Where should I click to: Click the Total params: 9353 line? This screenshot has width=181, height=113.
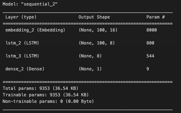[40, 88]
